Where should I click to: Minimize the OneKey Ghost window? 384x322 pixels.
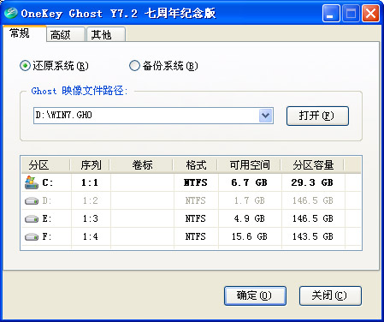coord(331,14)
